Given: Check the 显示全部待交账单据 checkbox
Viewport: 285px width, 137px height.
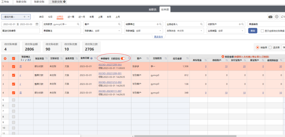Looking at the screenshot, I should click(x=262, y=31).
